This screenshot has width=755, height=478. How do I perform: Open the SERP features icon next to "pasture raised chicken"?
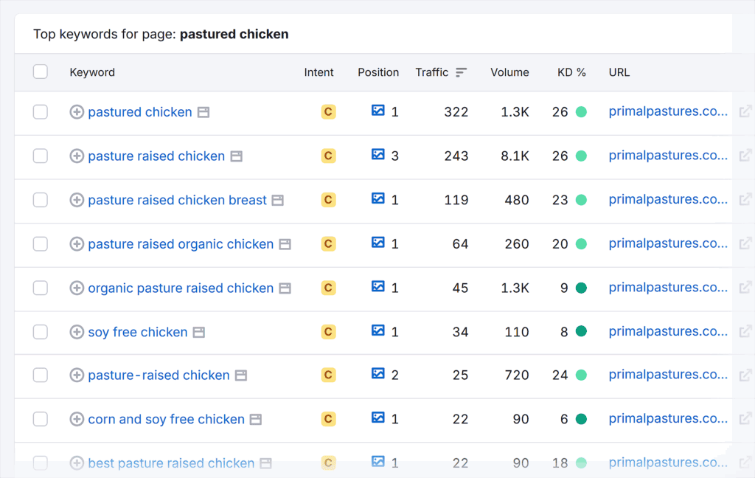coord(237,156)
